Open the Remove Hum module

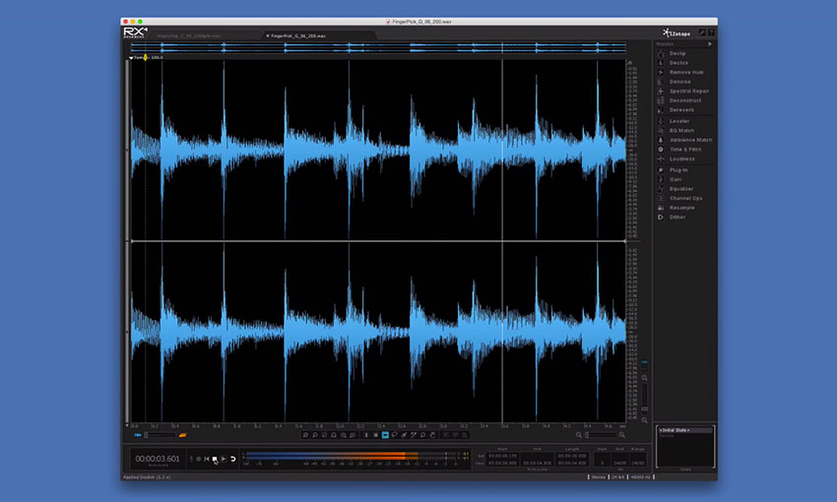[x=686, y=72]
